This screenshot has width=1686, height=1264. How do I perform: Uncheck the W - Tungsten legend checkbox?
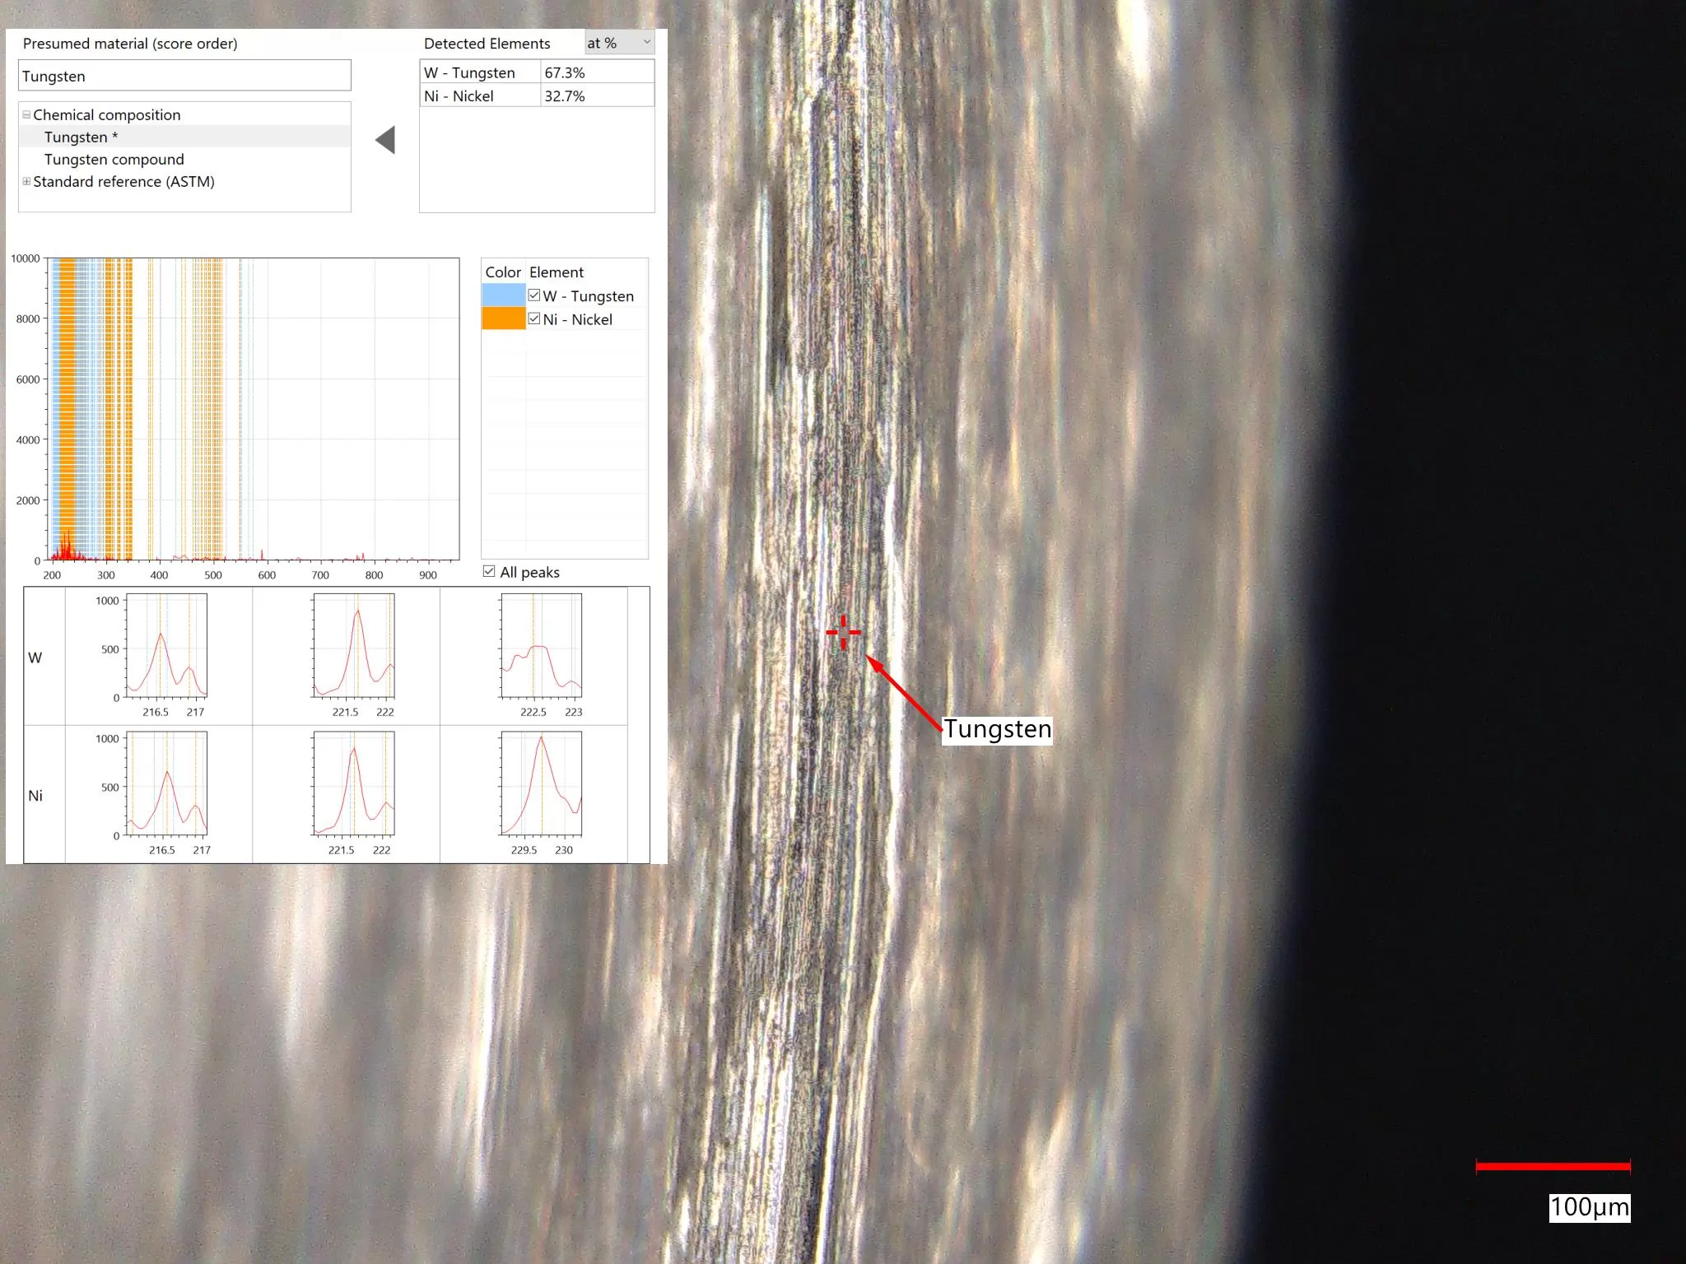[x=534, y=295]
